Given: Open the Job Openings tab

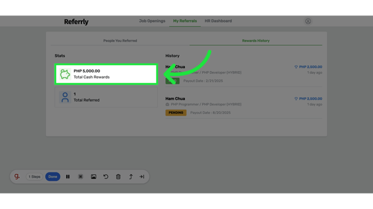Looking at the screenshot, I should click(152, 21).
